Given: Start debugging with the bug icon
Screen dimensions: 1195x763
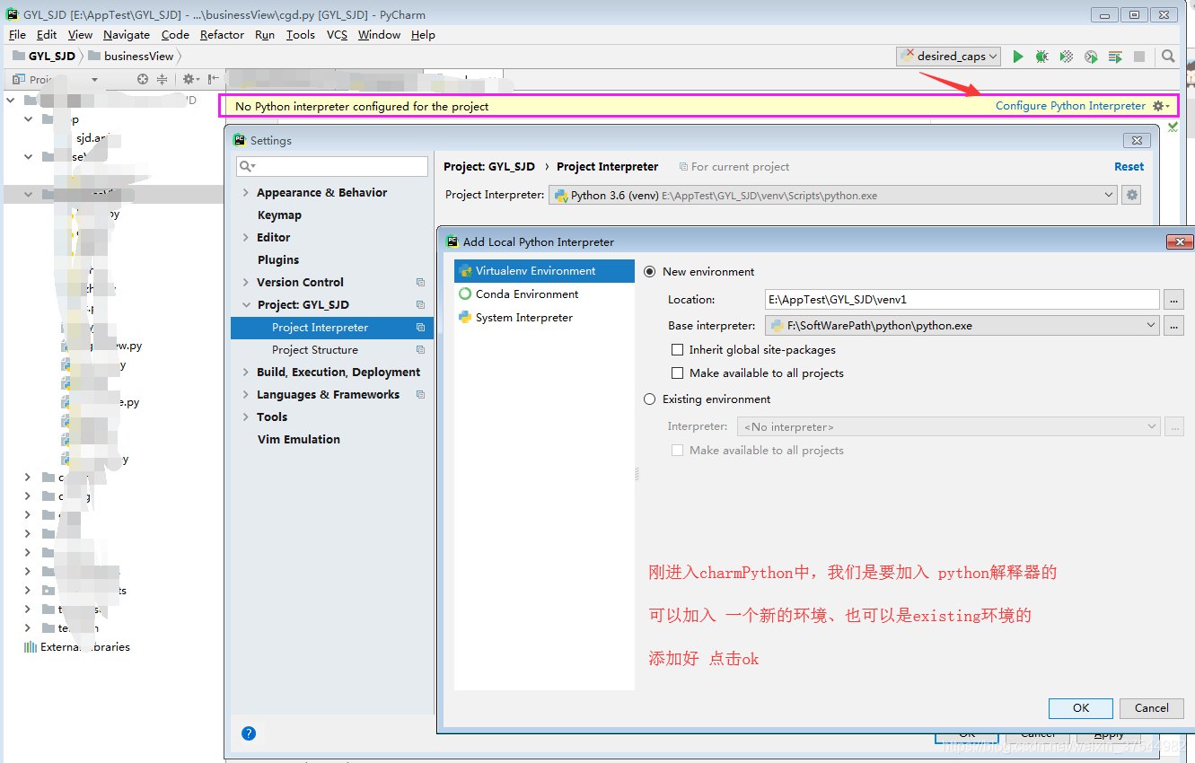Looking at the screenshot, I should pos(1041,57).
